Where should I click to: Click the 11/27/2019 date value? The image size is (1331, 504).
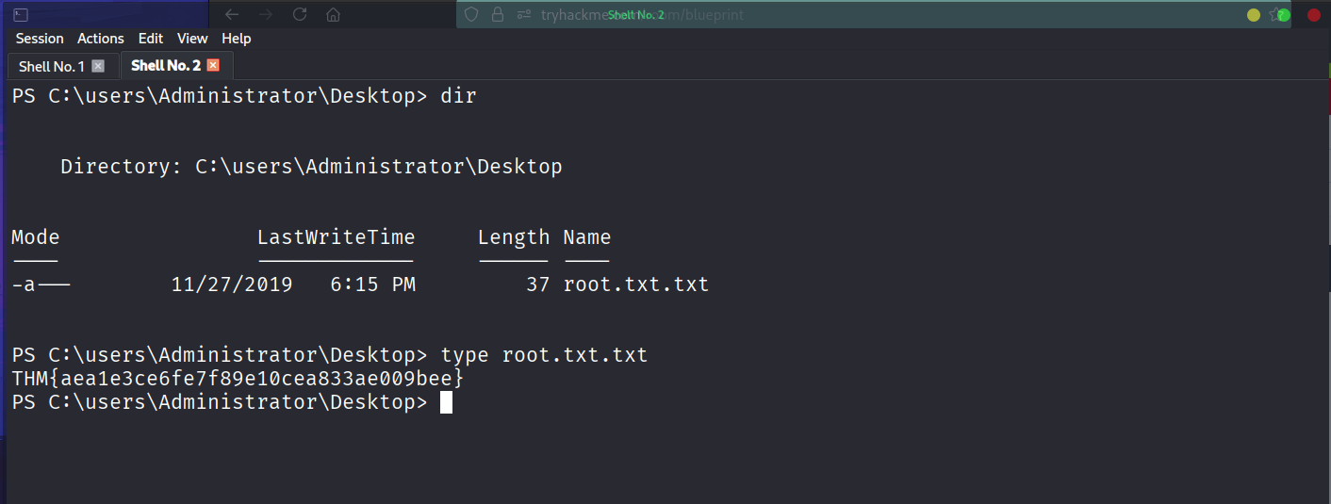pos(232,285)
